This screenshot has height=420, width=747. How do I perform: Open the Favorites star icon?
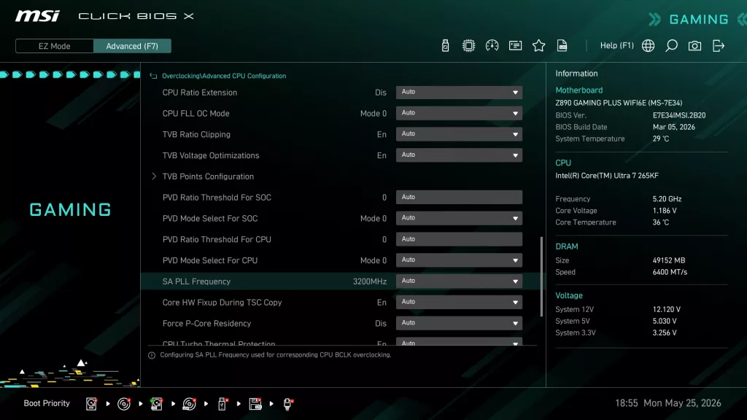point(538,46)
